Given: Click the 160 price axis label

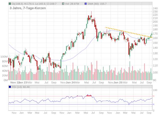Looking at the screenshot, I should pyautogui.click(x=155, y=38).
